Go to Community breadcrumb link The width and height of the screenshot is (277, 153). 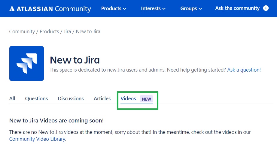22,31
